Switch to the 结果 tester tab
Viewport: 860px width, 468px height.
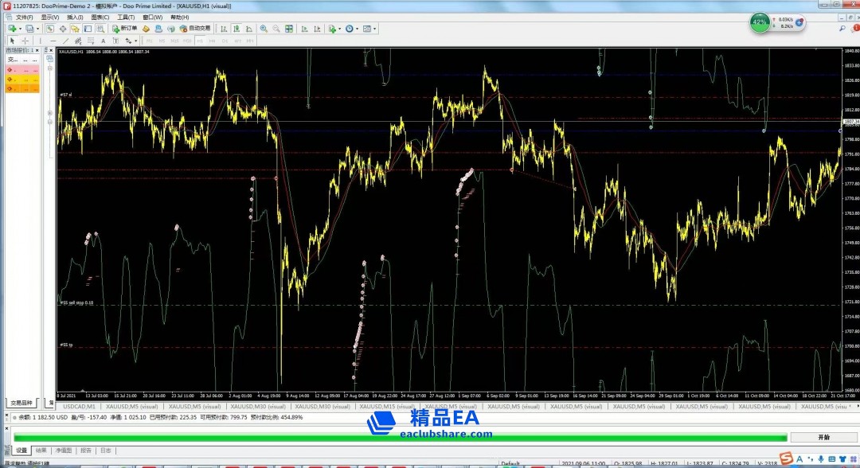[41, 450]
